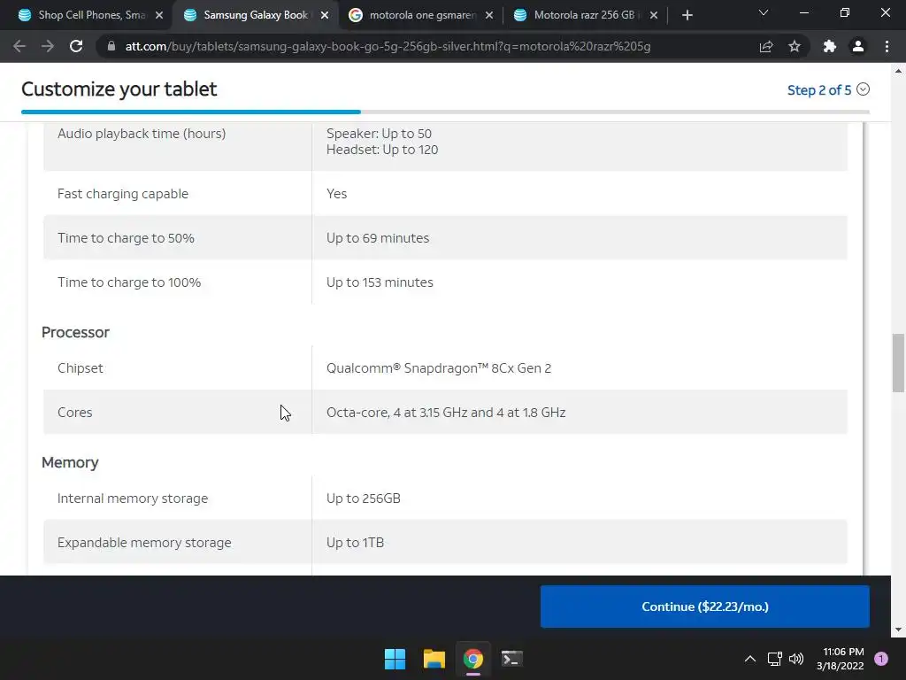Click the scrollbar down arrow

898,630
